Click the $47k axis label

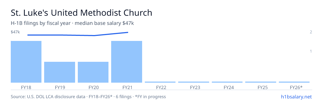[x=15, y=32]
